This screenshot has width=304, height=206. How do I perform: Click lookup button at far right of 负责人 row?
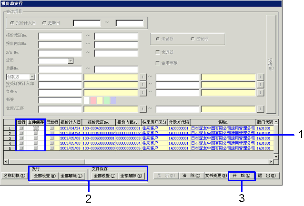point(260,92)
